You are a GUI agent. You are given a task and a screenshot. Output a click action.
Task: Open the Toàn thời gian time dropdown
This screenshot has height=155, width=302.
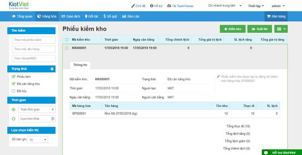pos(37,109)
